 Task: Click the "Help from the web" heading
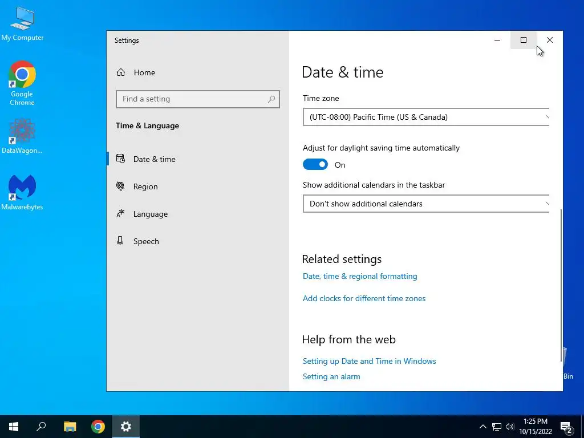349,339
